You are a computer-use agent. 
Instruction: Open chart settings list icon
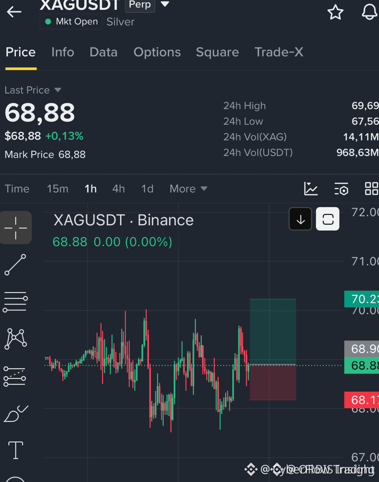341,189
